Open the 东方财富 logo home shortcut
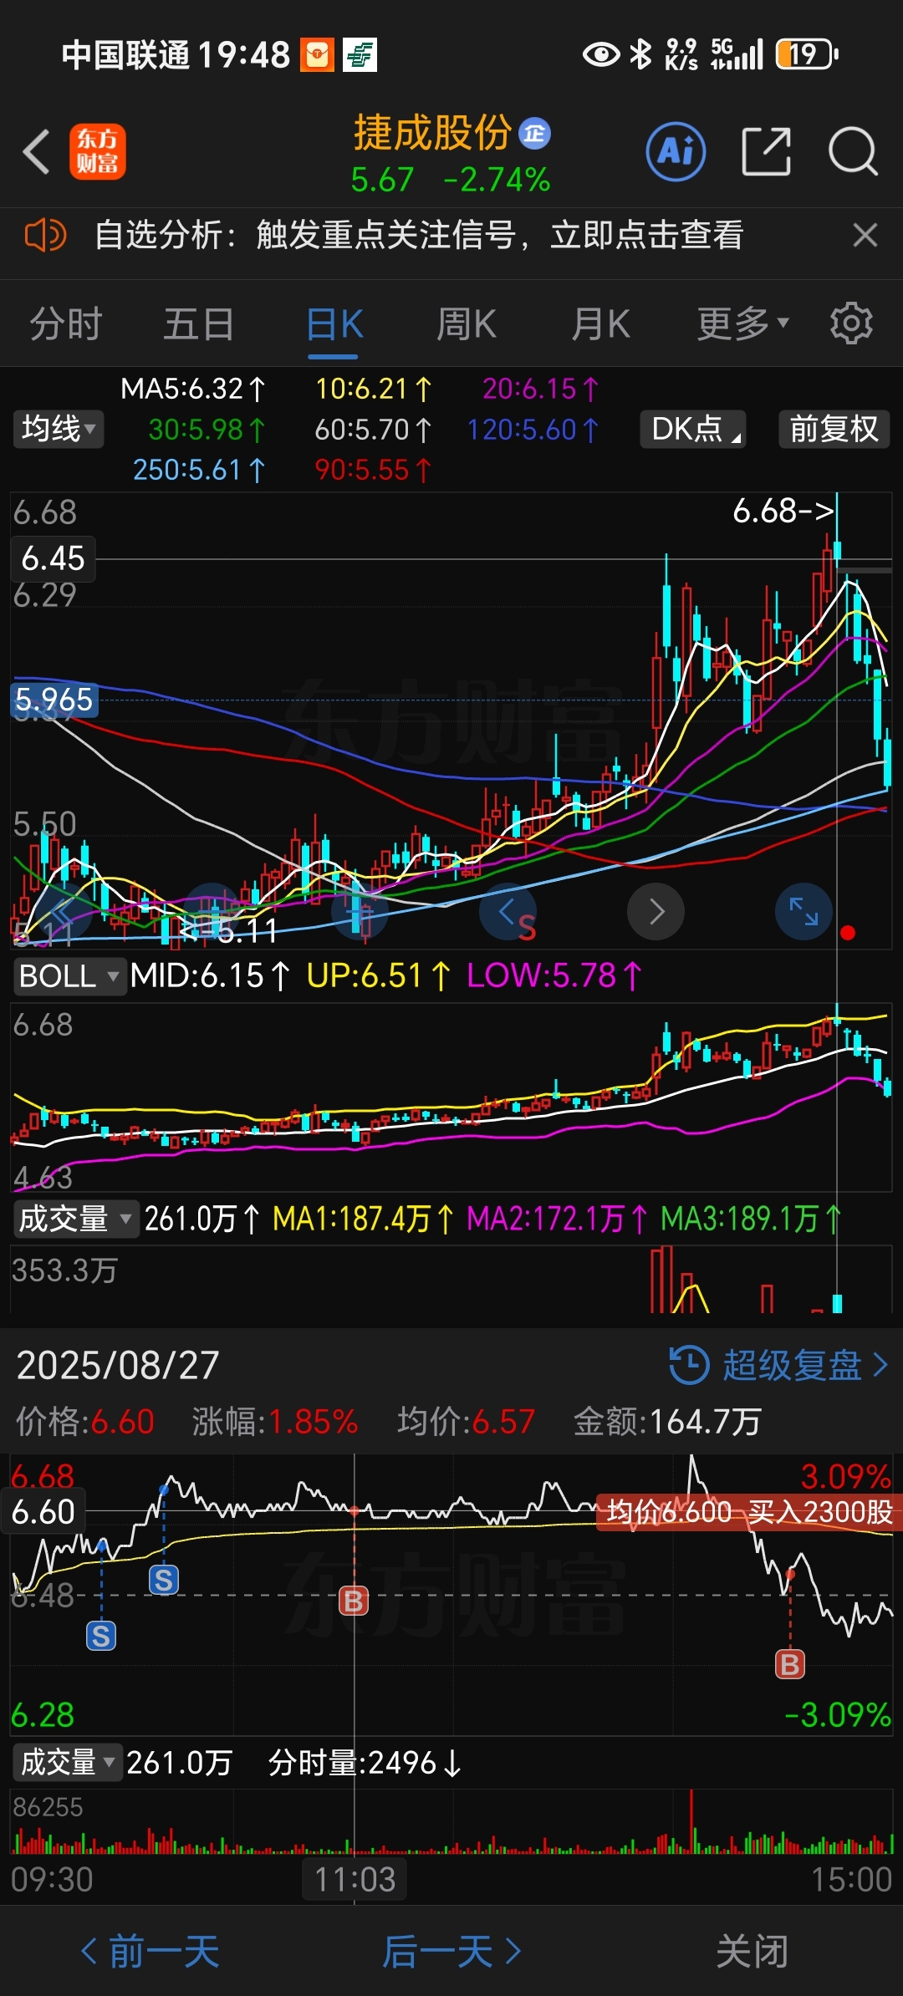The image size is (903, 1996). (98, 152)
